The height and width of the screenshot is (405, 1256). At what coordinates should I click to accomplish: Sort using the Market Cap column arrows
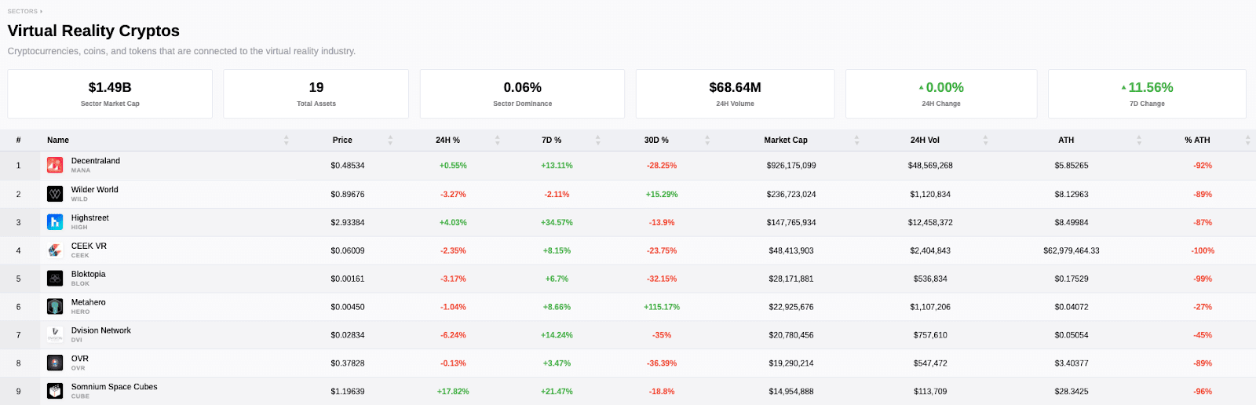(856, 140)
